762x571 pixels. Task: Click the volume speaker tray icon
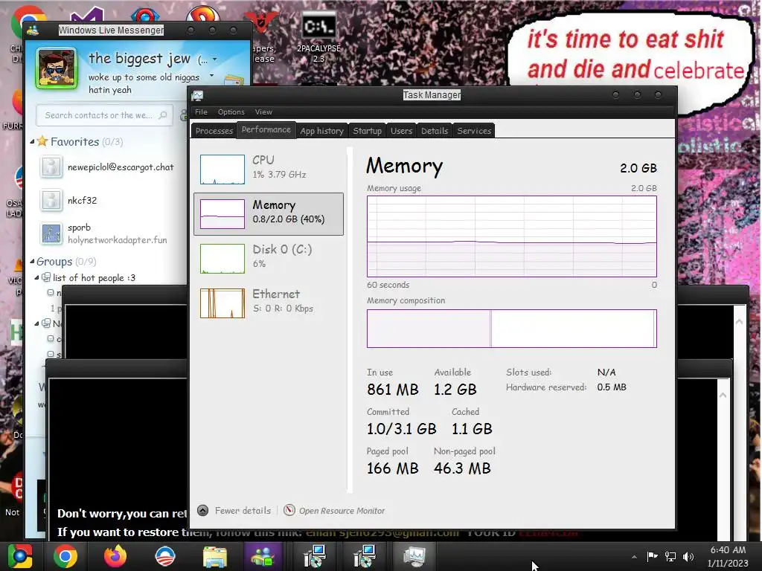click(x=688, y=556)
